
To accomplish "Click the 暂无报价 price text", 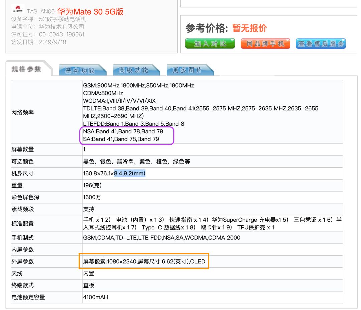I will point(249,28).
